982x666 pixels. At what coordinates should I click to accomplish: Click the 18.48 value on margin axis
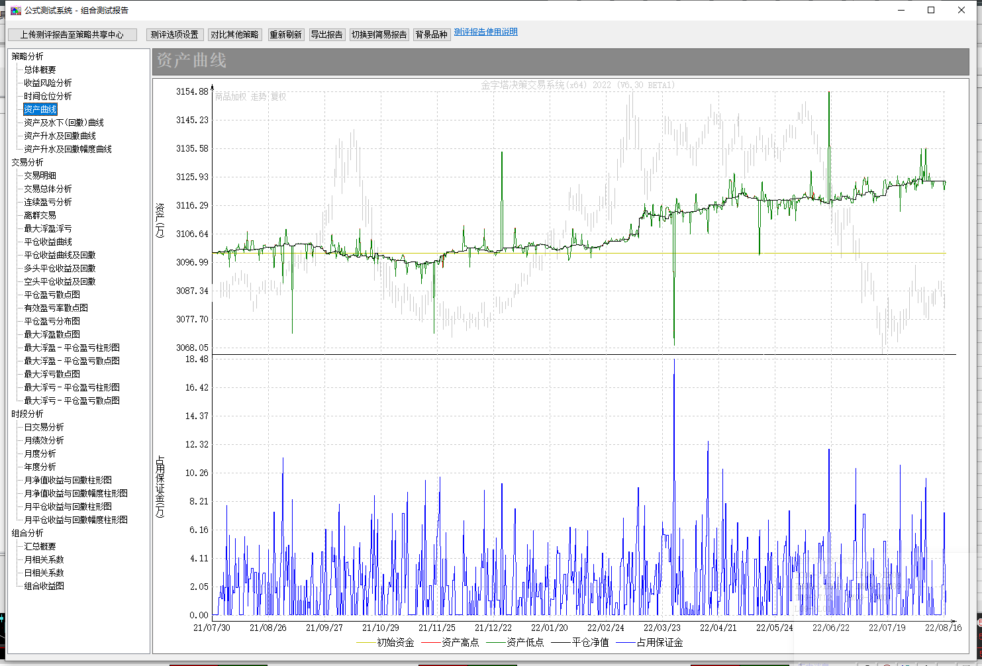pyautogui.click(x=197, y=359)
